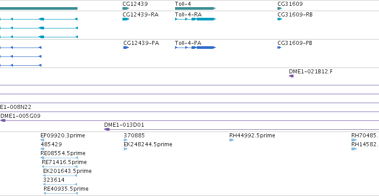The width and height of the screenshot is (379, 196).
Task: Select the Toll-4-PA protein glyph
Action: pos(196,48)
